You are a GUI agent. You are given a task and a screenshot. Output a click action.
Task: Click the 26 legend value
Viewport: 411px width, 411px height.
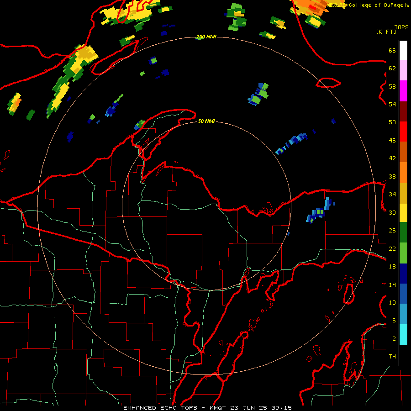pyautogui.click(x=392, y=231)
